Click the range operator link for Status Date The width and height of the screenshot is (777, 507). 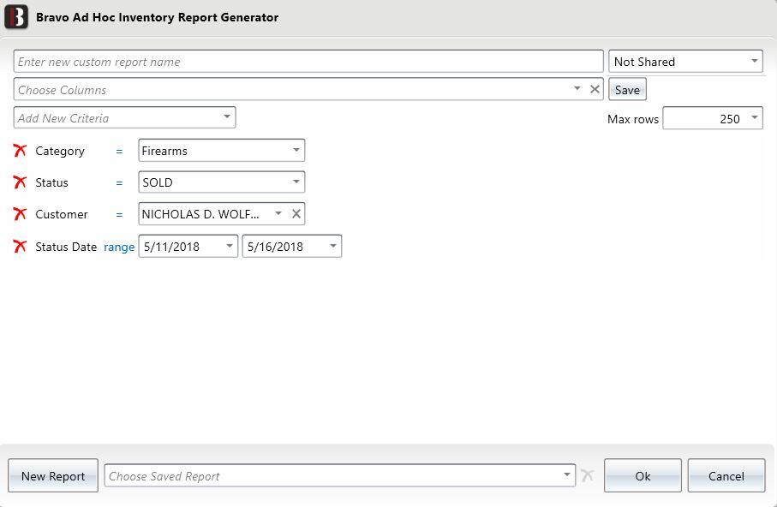(119, 247)
